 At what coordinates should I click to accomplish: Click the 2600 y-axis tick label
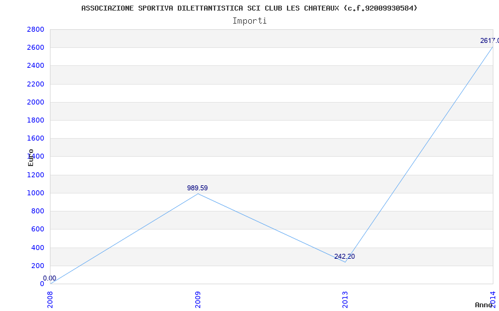[36, 48]
